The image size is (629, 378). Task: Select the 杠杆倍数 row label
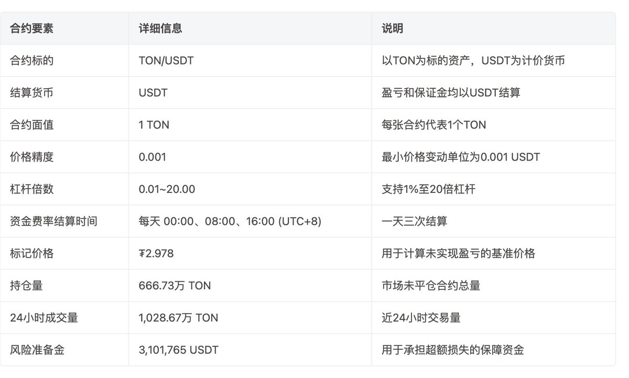(x=31, y=189)
